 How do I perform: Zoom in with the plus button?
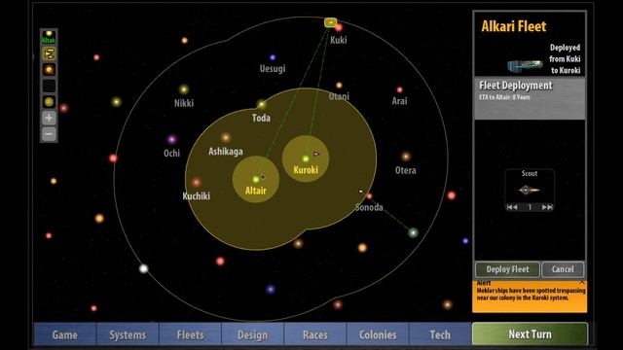[49, 118]
